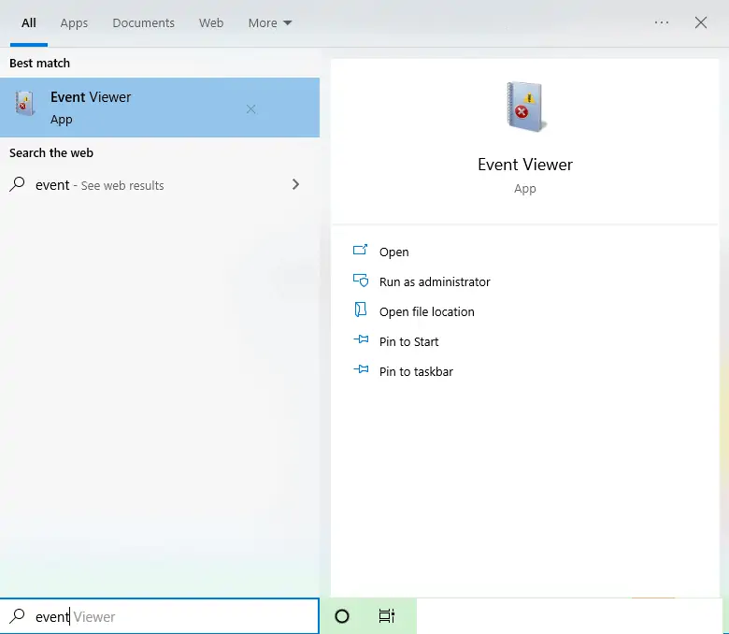Click the Pin to Start pin icon
The height and width of the screenshot is (634, 729).
click(x=361, y=339)
